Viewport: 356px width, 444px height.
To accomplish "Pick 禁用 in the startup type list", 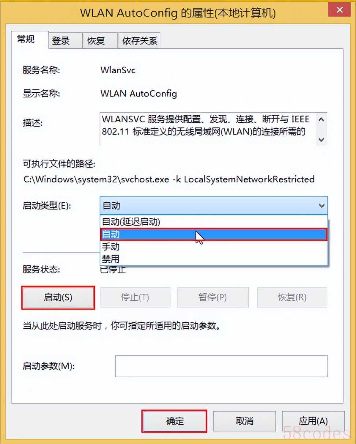I will tap(214, 259).
